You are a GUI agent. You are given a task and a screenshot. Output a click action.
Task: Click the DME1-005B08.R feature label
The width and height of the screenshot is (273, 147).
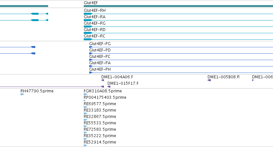point(224,77)
